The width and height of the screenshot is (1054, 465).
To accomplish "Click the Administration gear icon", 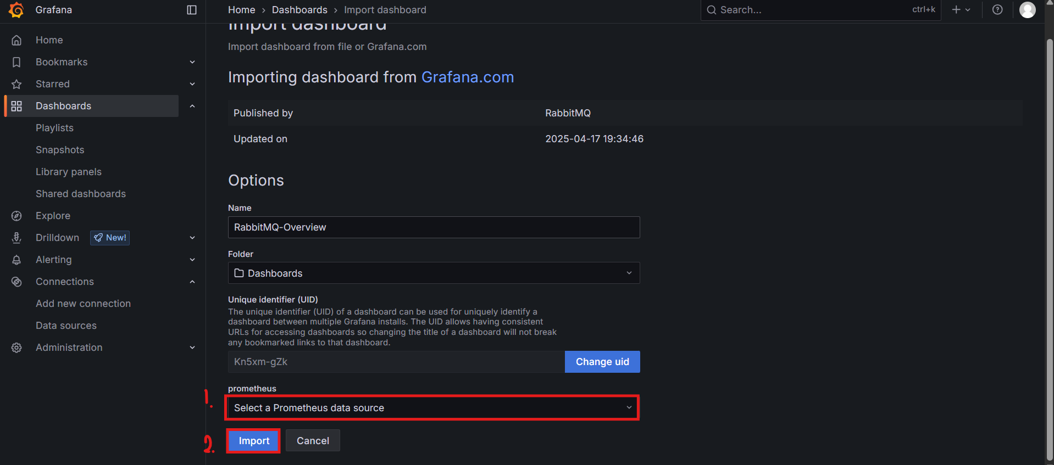I will (16, 348).
